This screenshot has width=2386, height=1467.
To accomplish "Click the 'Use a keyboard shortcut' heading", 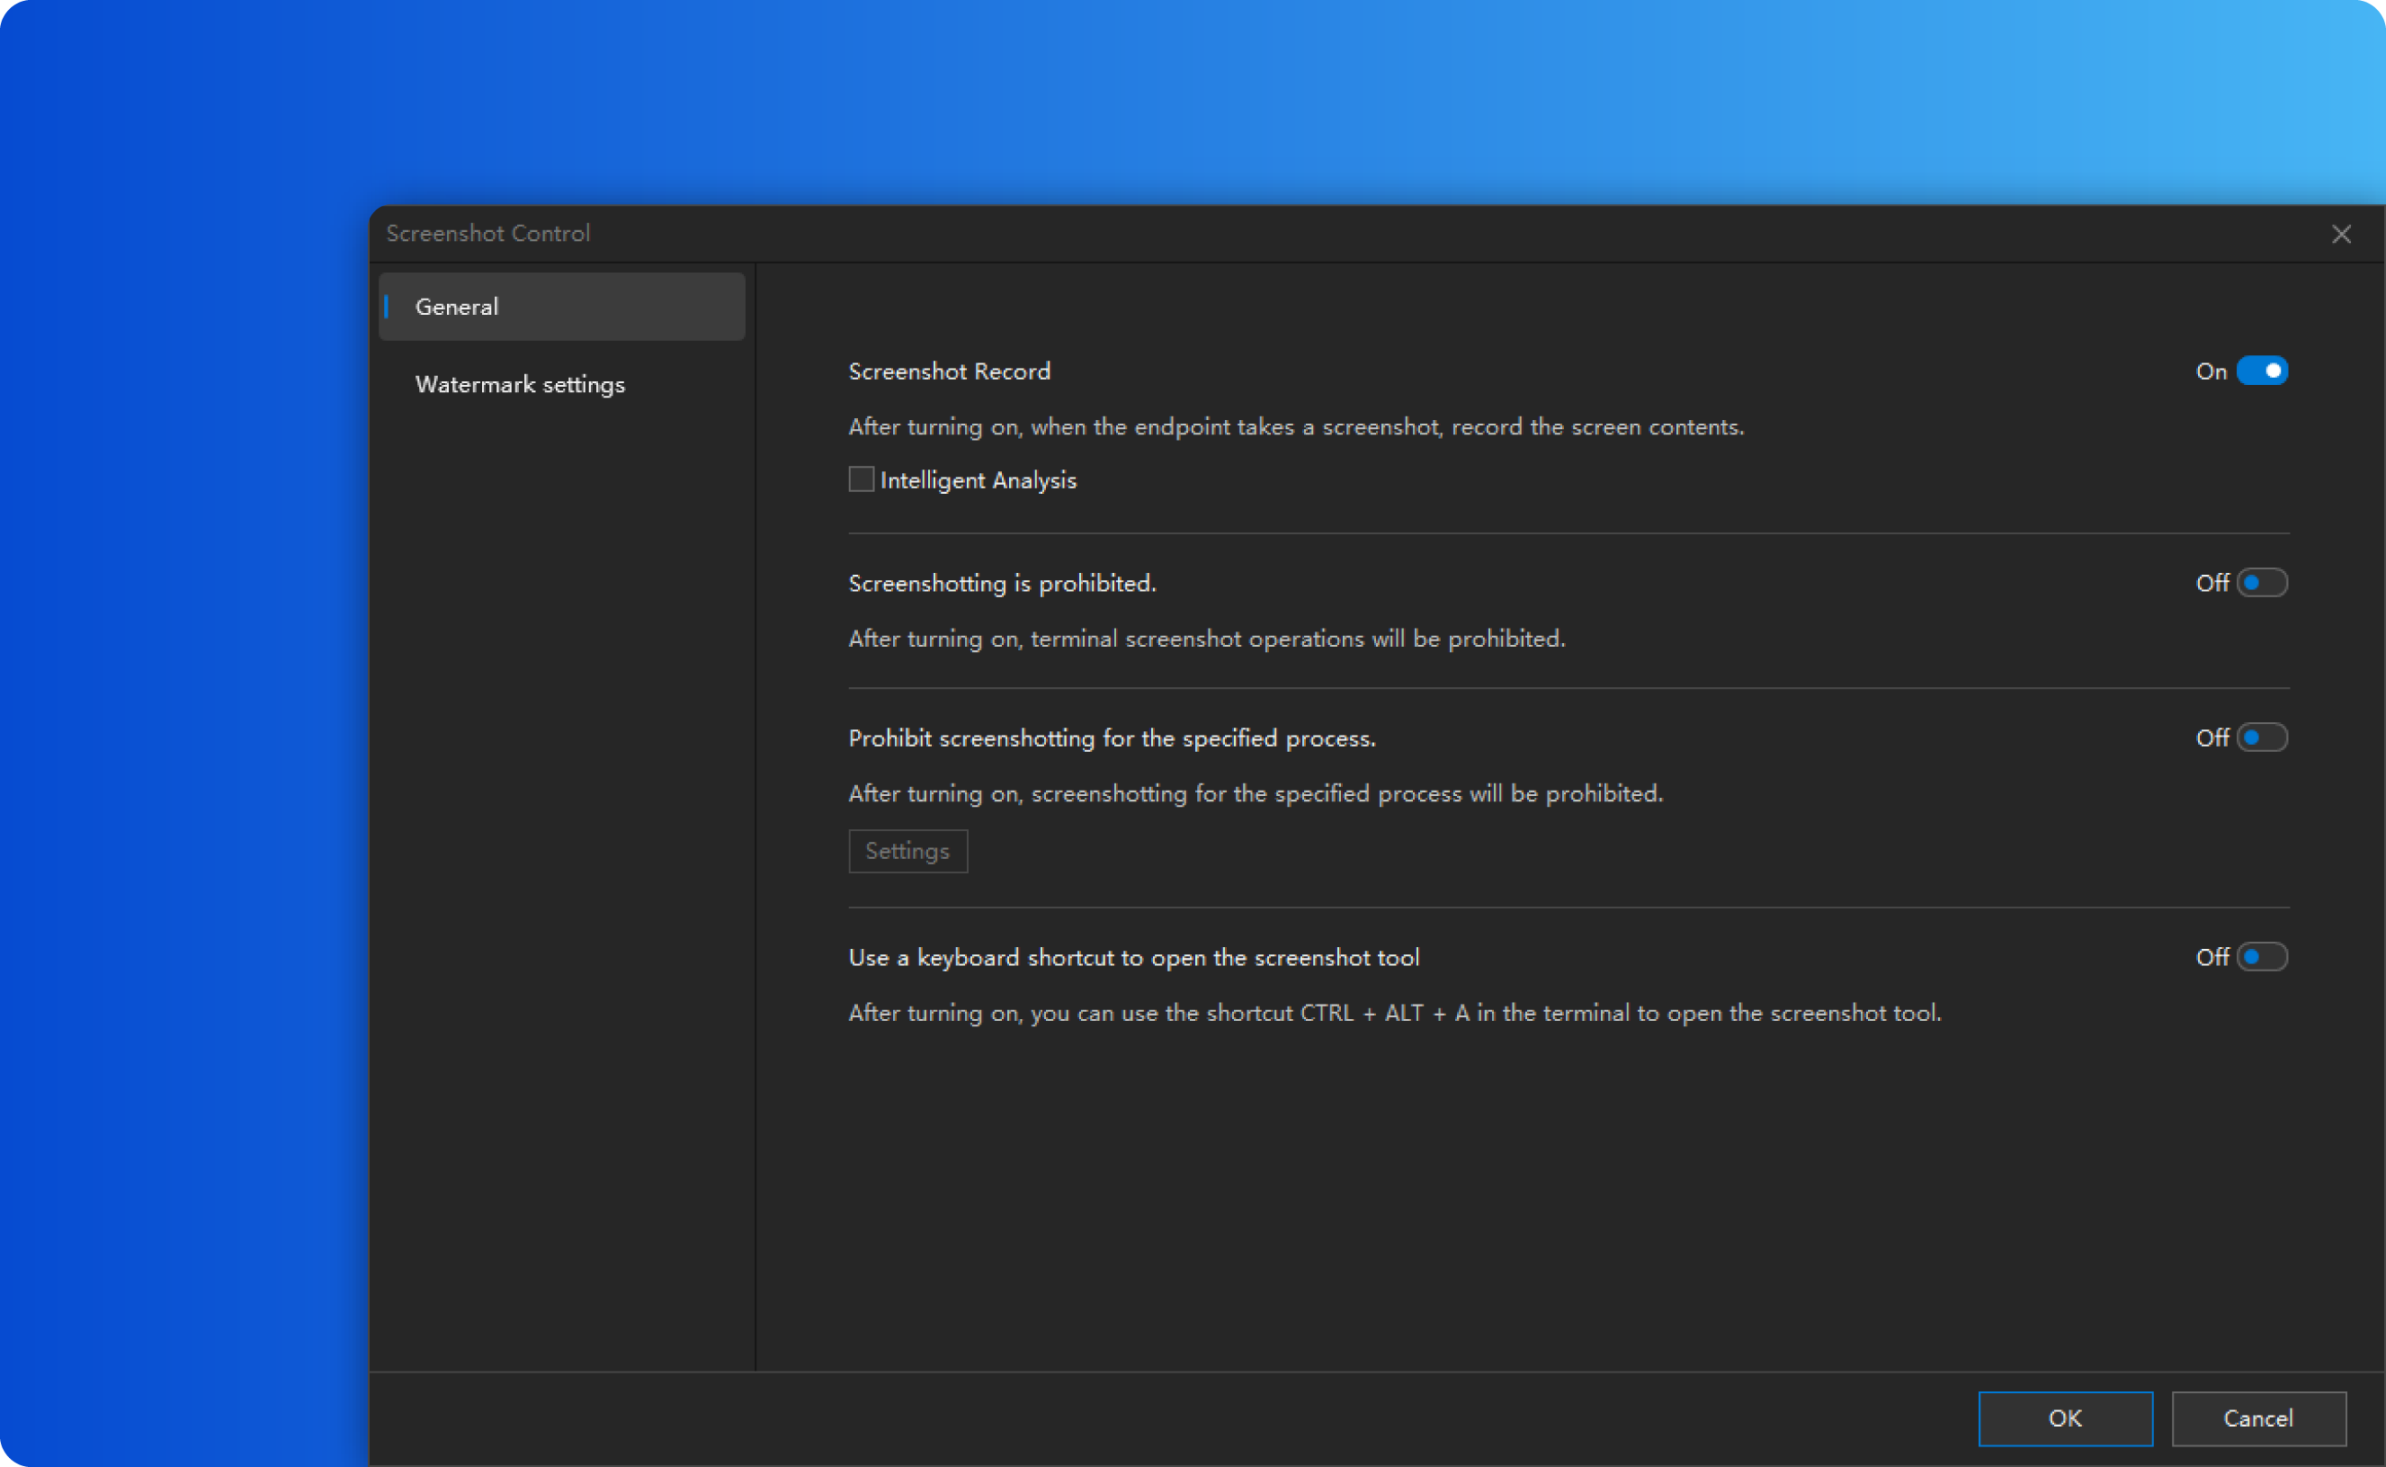I will click(x=1133, y=958).
